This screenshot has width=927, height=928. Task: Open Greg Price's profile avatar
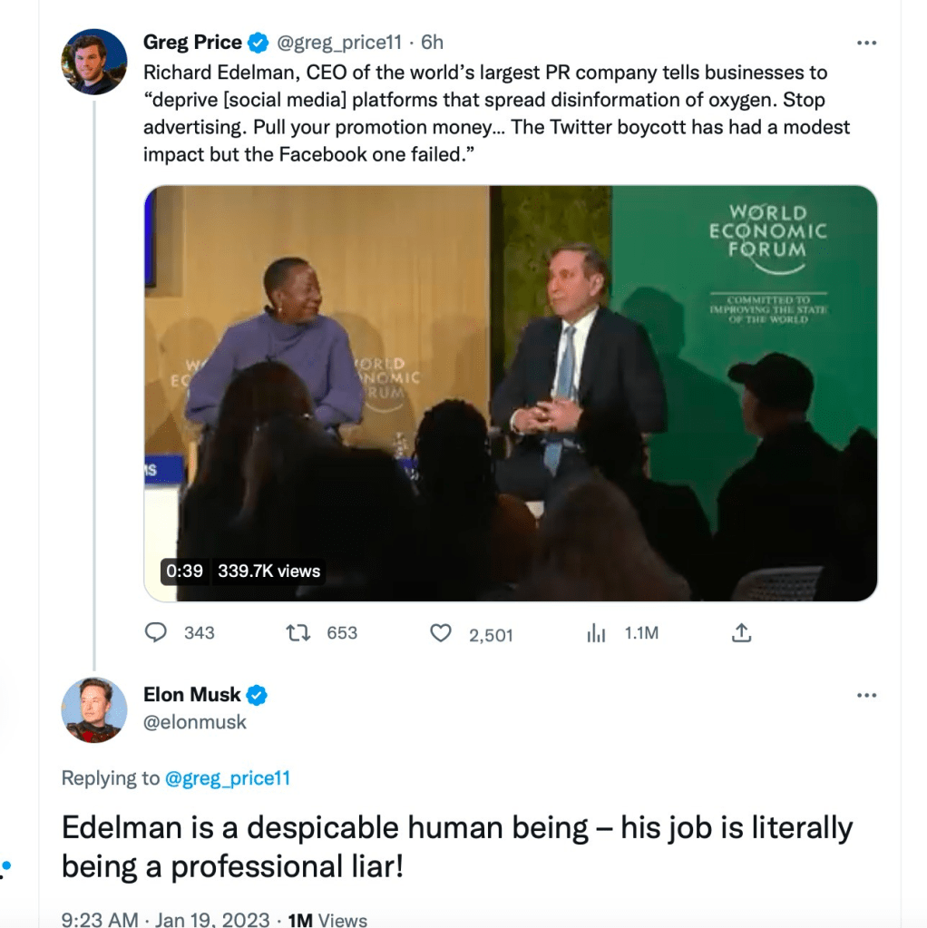pyautogui.click(x=94, y=62)
